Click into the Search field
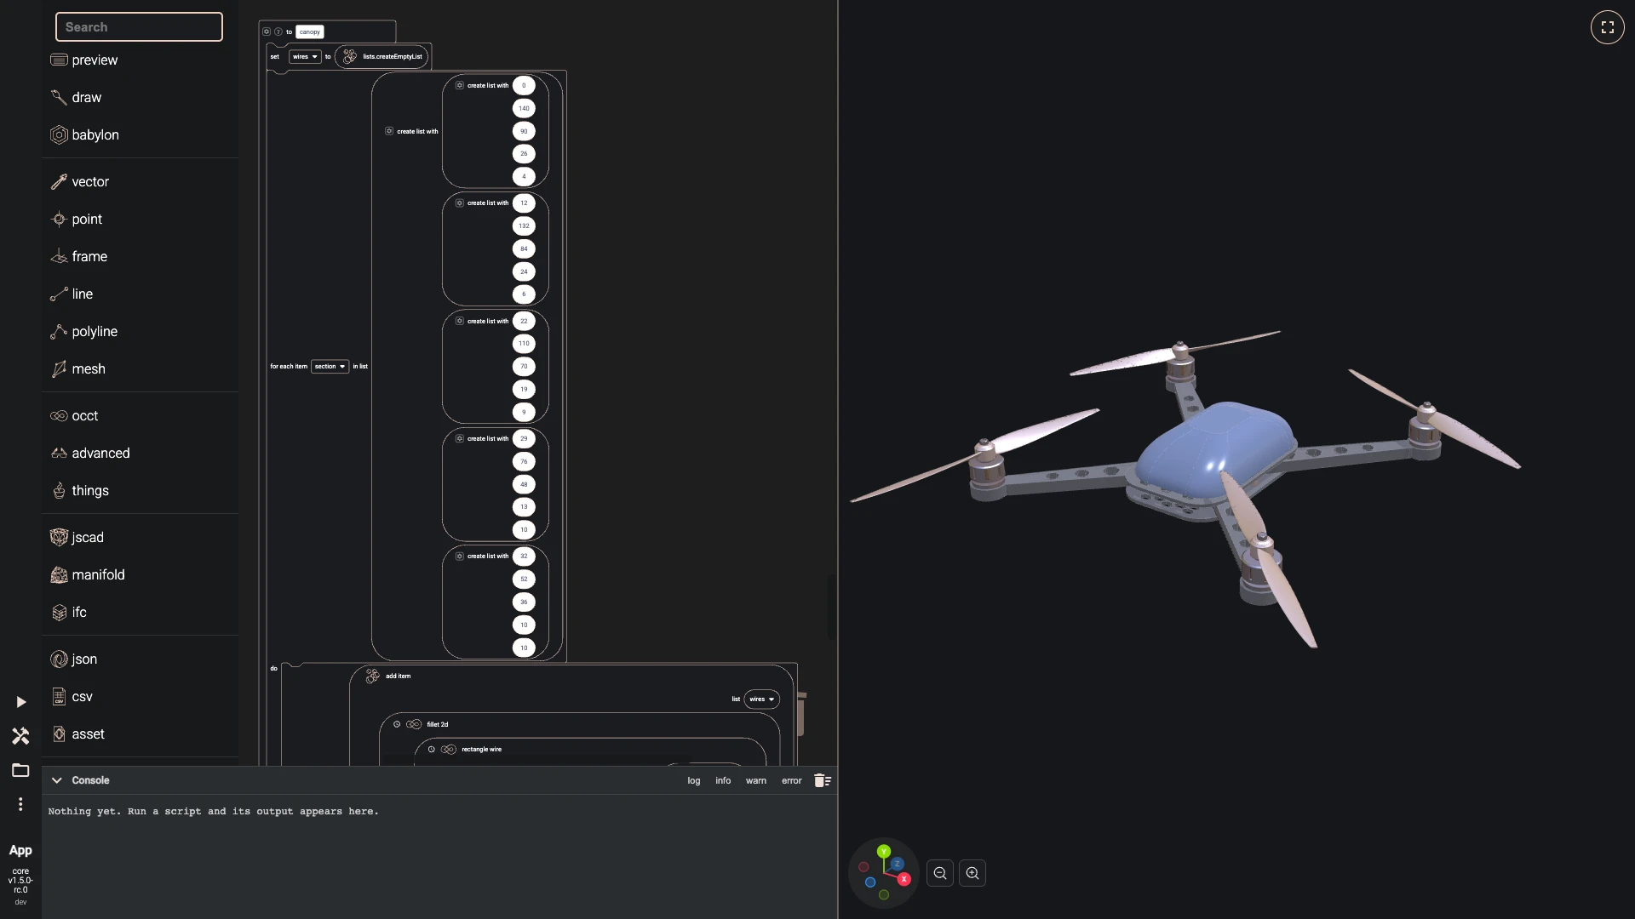Image resolution: width=1635 pixels, height=919 pixels. (x=139, y=27)
